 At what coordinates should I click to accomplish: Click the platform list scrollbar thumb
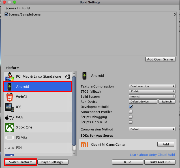tap(74, 111)
